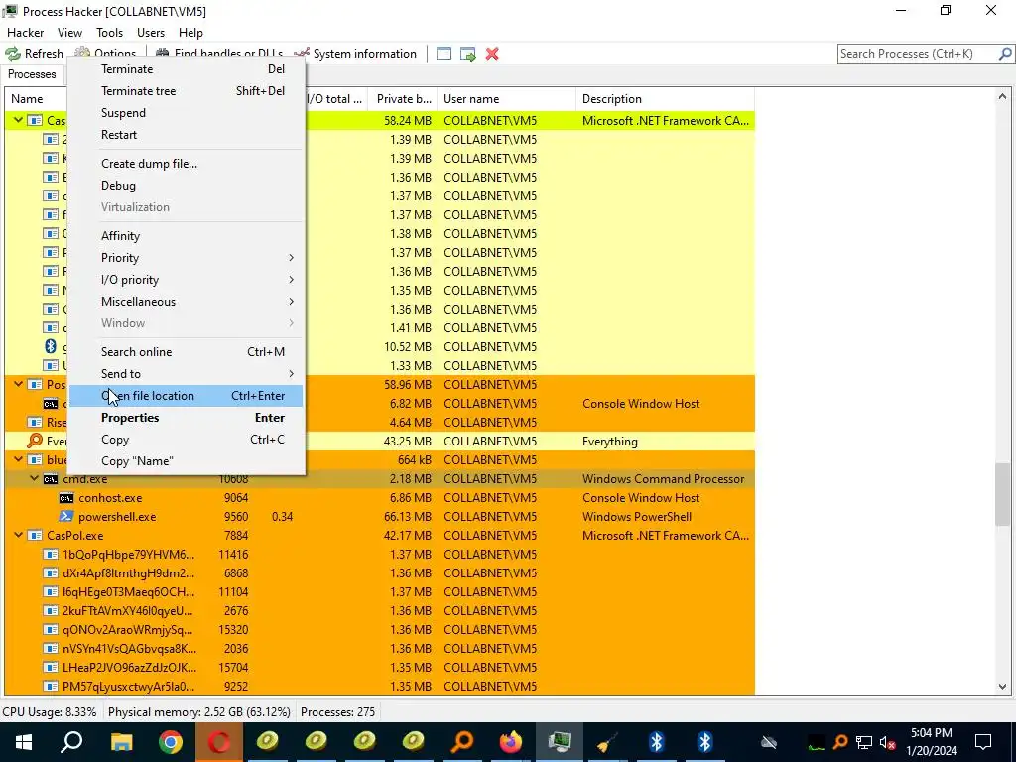Click the red X kill window icon

coord(492,54)
